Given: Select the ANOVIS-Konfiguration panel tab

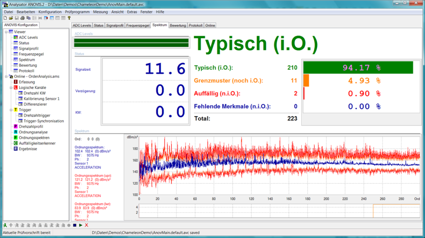Looking at the screenshot, I should click(x=21, y=25).
